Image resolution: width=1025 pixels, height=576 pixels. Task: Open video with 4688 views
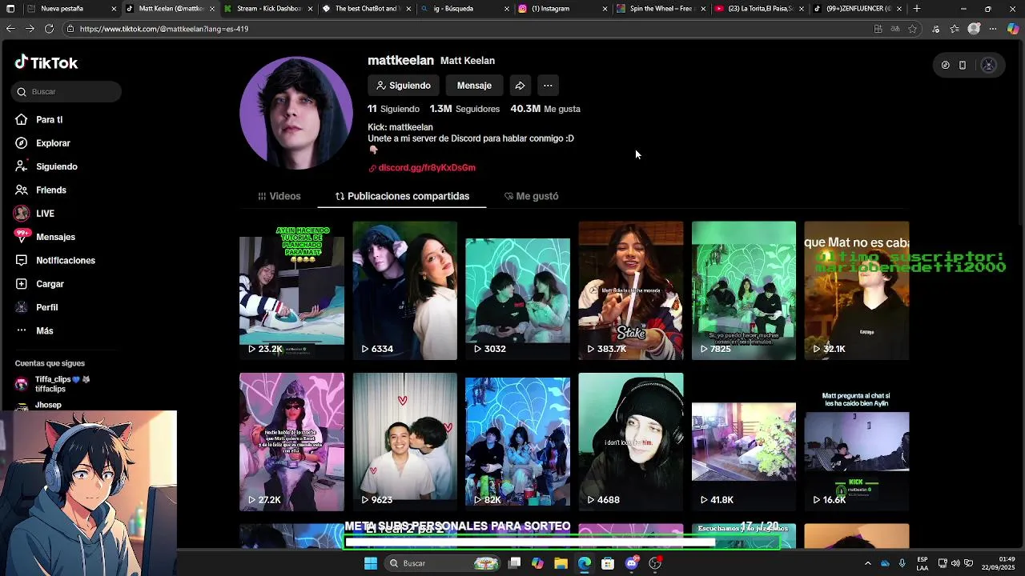point(631,442)
